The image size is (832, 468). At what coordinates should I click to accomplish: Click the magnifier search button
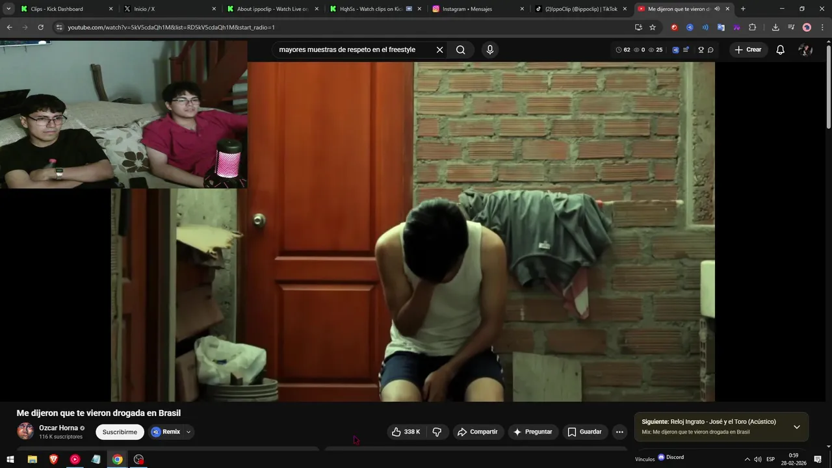tap(460, 50)
